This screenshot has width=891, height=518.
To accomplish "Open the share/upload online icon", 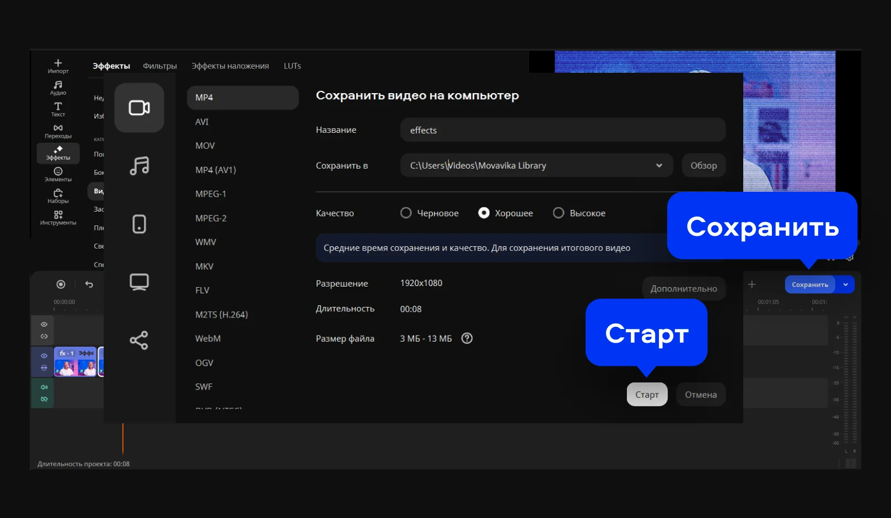I will 139,340.
